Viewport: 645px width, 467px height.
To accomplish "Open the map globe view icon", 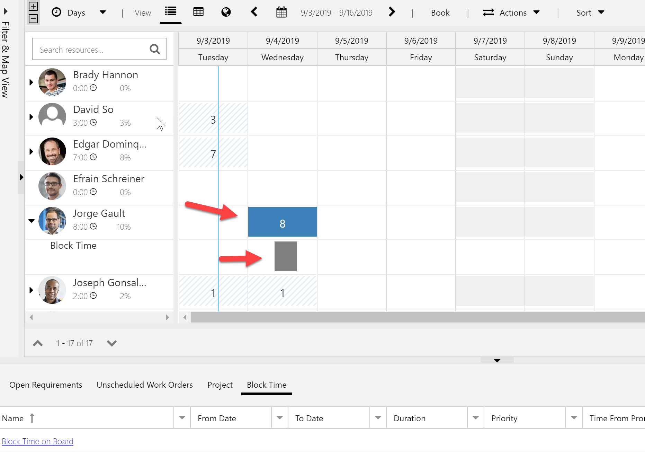I will (226, 12).
